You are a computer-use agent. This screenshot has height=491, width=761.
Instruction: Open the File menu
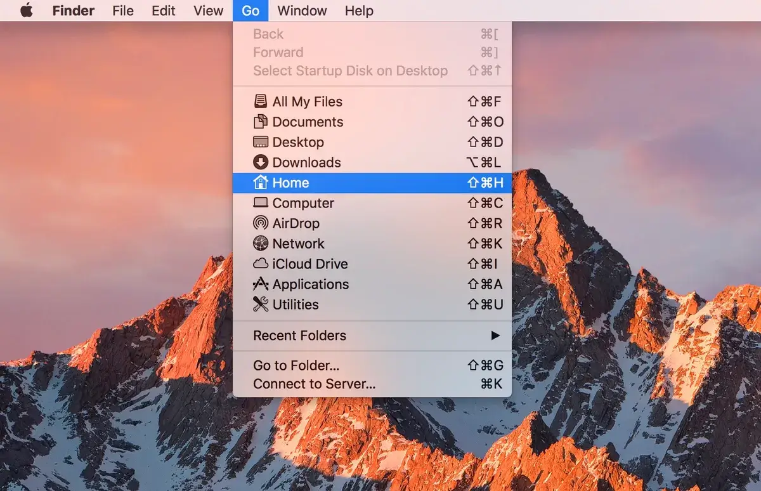(123, 11)
